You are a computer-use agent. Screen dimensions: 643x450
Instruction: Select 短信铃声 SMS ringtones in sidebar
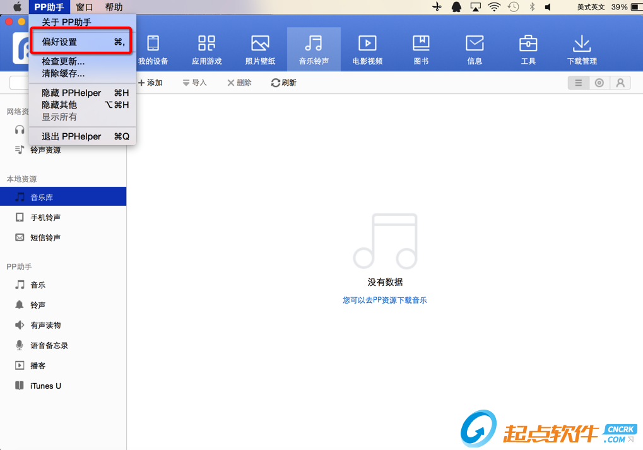(x=63, y=237)
